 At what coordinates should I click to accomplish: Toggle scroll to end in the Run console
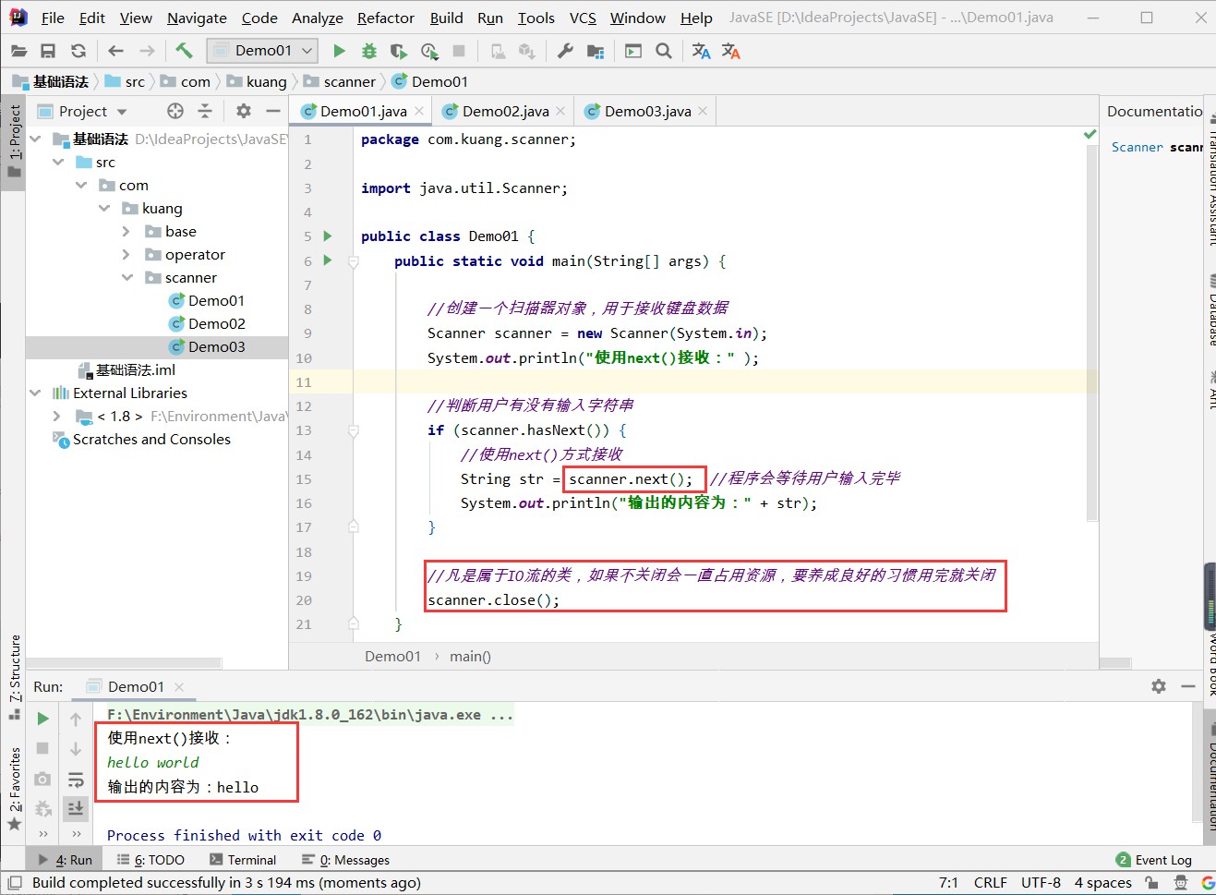(76, 808)
